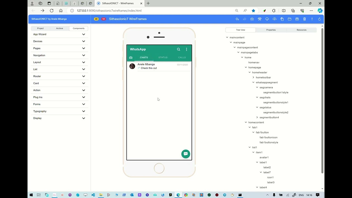Click the zoom magnifier in the address bar
This screenshot has width=352, height=198.
tap(237, 10)
